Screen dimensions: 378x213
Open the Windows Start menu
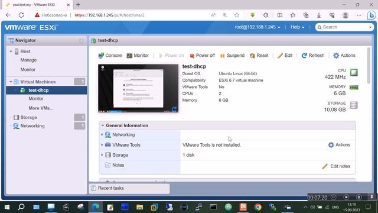click(6, 207)
